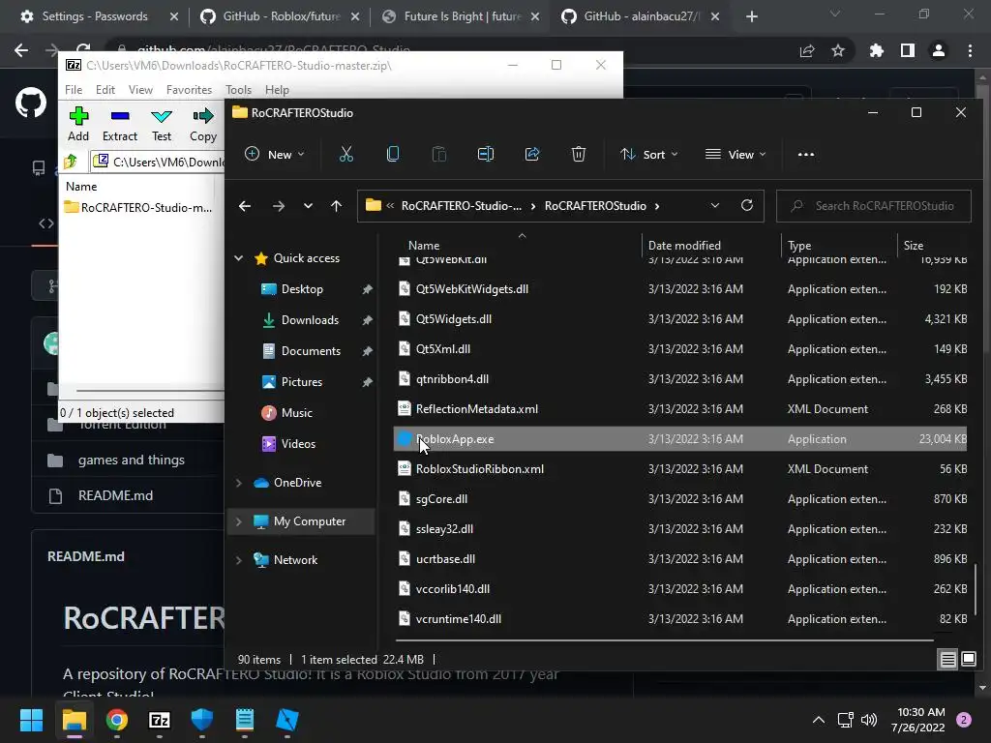Switch to details view layout icon
Image resolution: width=991 pixels, height=743 pixels.
click(947, 660)
